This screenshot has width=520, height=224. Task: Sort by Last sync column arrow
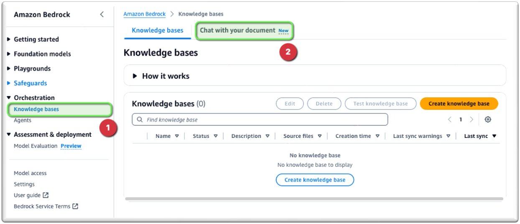(x=494, y=136)
